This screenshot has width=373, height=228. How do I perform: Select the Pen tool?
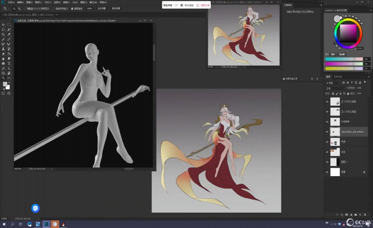pos(3,68)
